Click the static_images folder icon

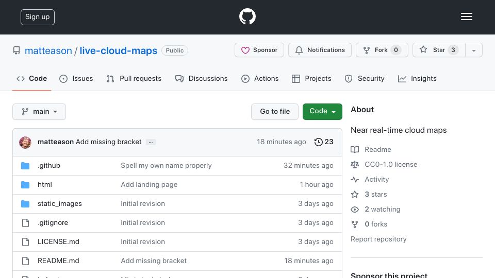point(25,204)
